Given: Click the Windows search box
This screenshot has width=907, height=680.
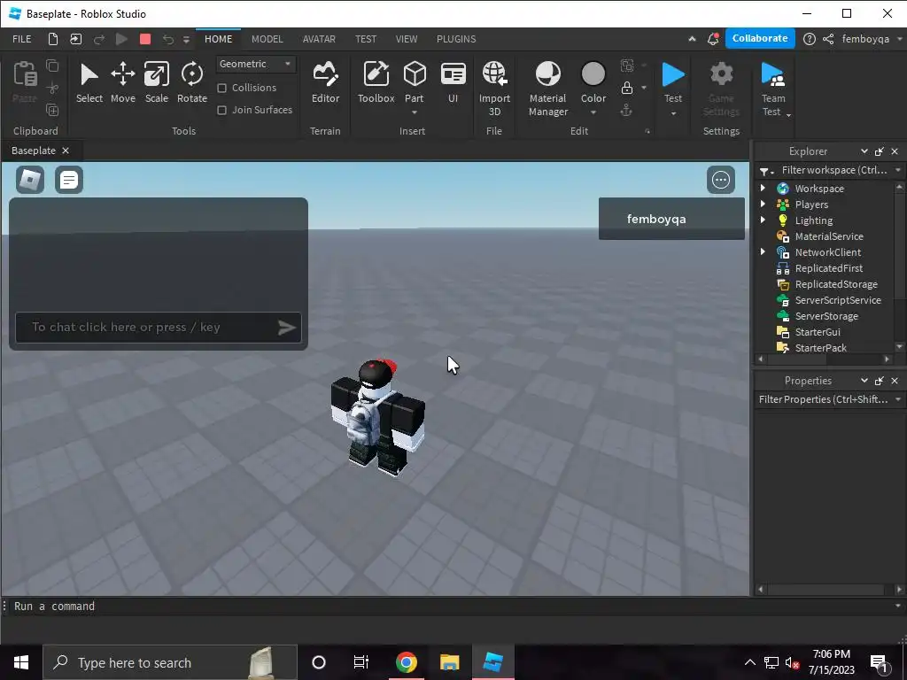Looking at the screenshot, I should (170, 662).
